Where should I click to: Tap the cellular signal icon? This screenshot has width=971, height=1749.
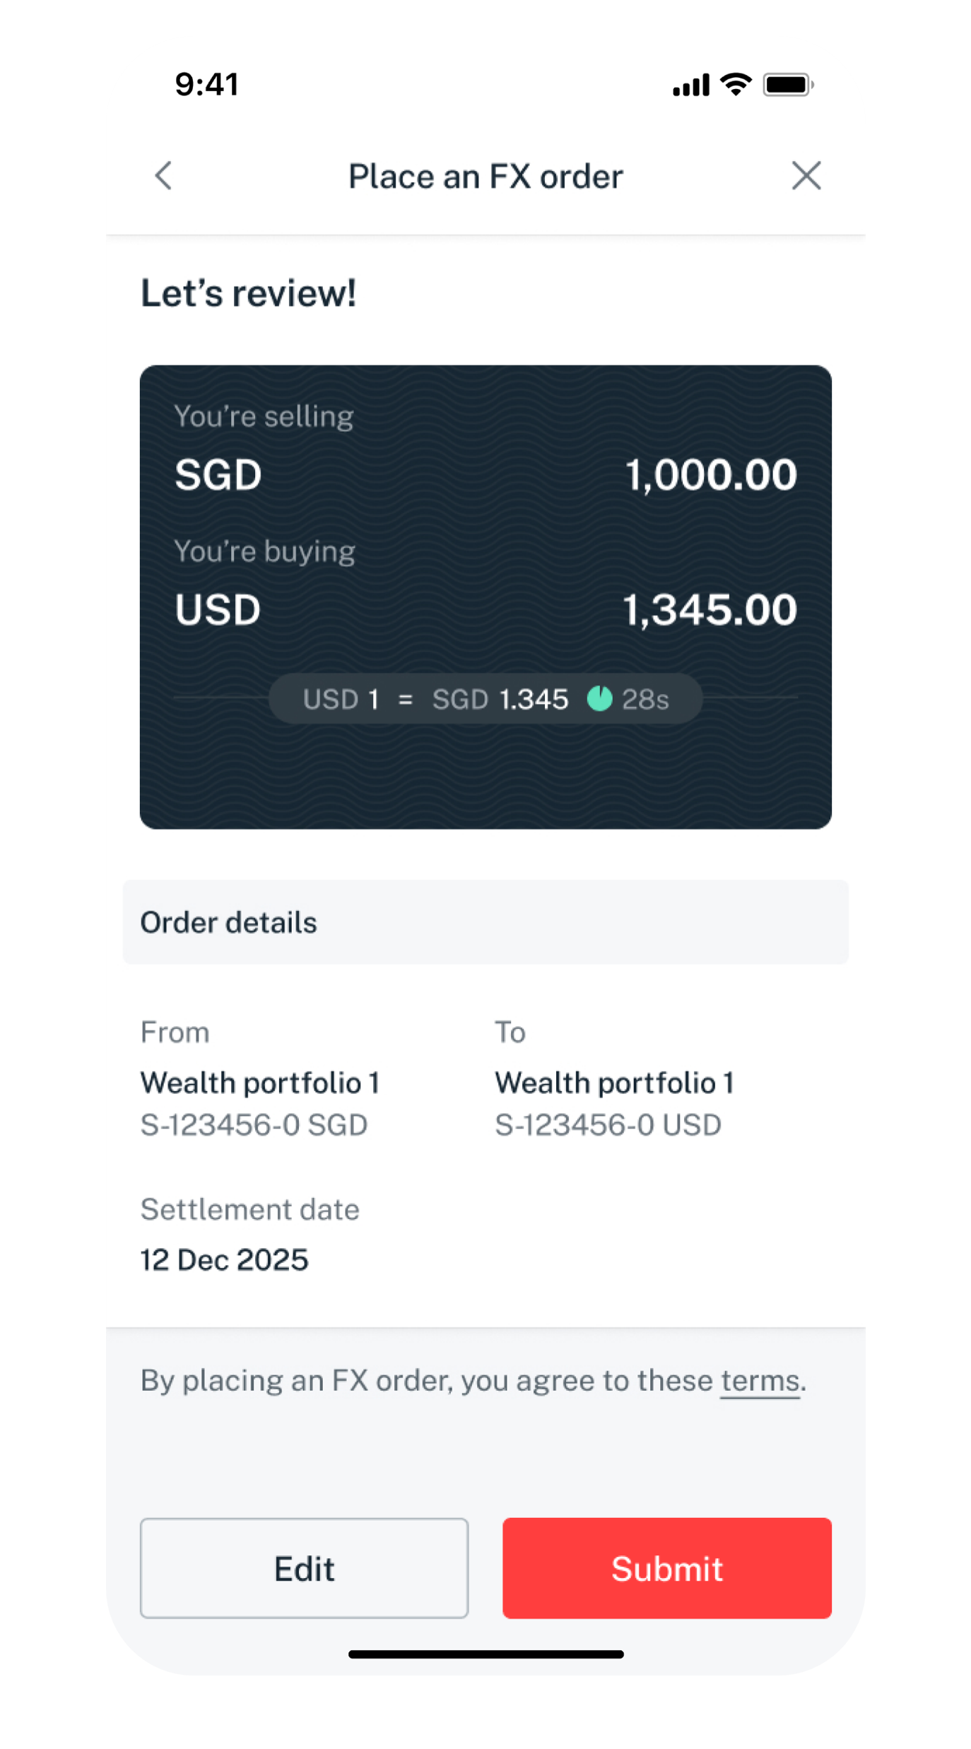[690, 86]
